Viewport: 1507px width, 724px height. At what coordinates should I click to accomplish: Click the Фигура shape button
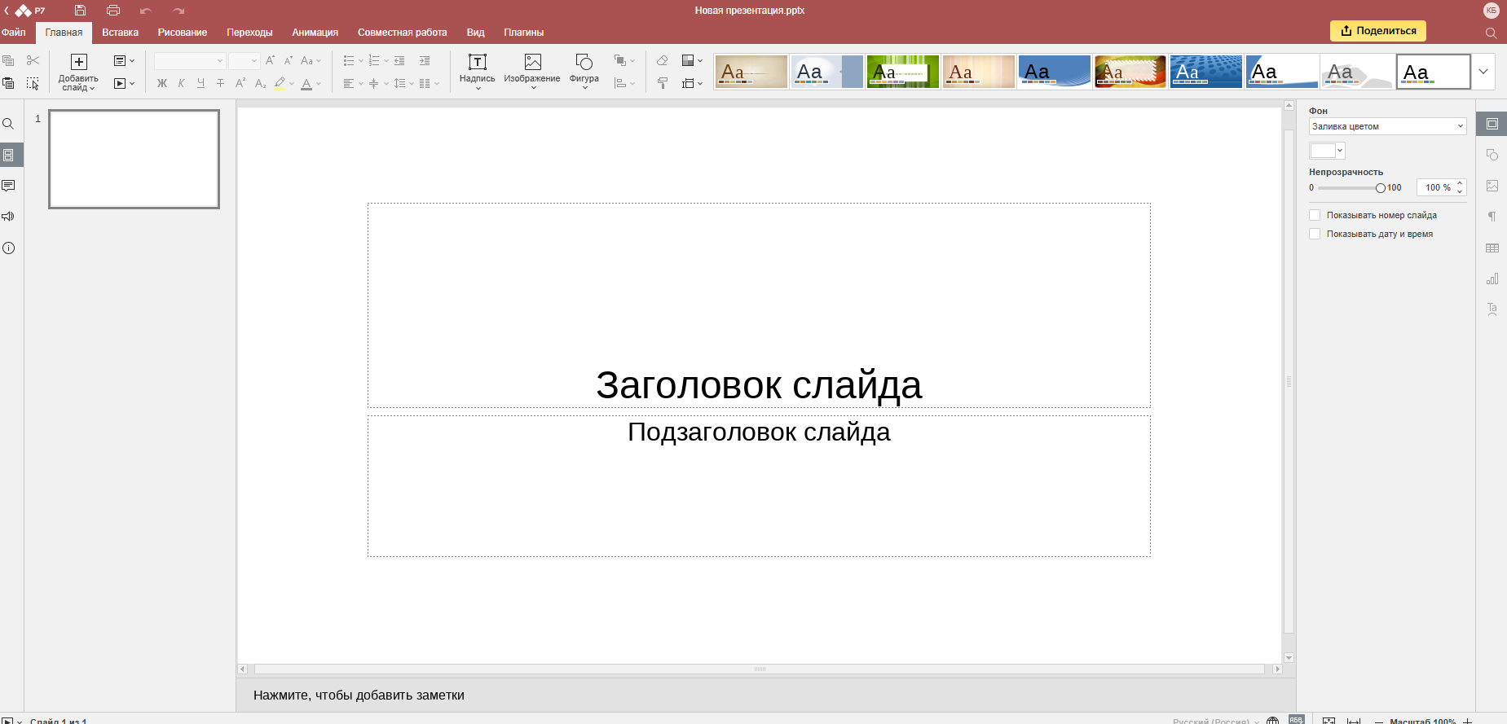584,72
